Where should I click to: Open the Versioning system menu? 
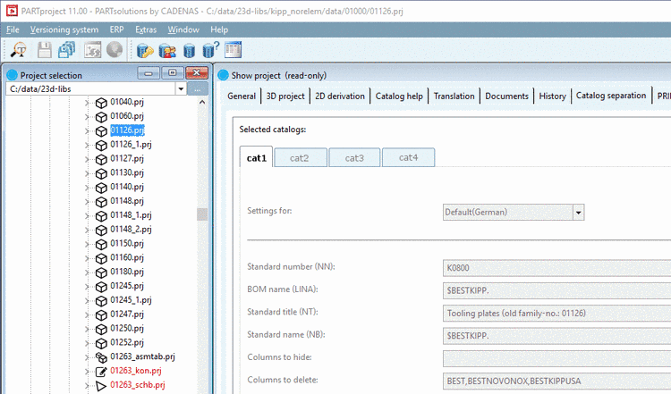(x=64, y=29)
